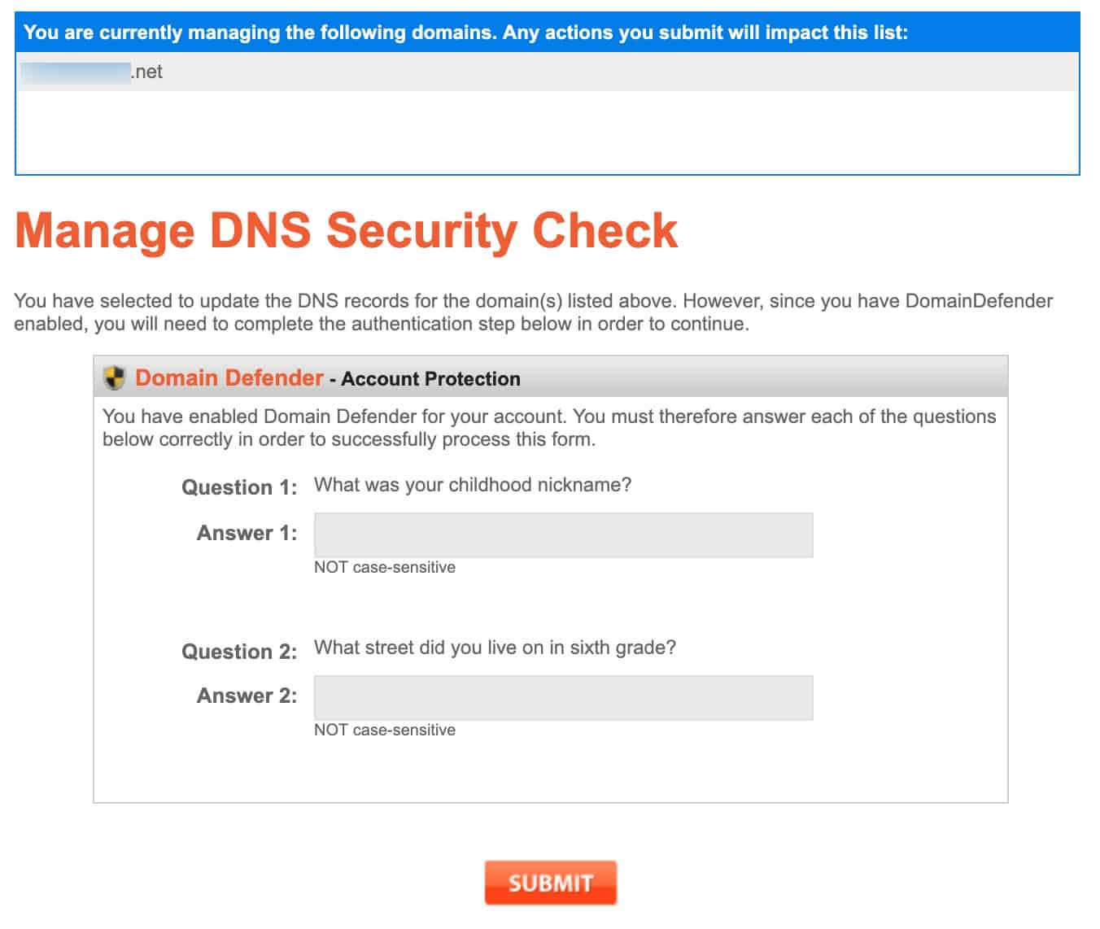1100x929 pixels.
Task: Click the childhood nickname question text
Action: click(473, 485)
